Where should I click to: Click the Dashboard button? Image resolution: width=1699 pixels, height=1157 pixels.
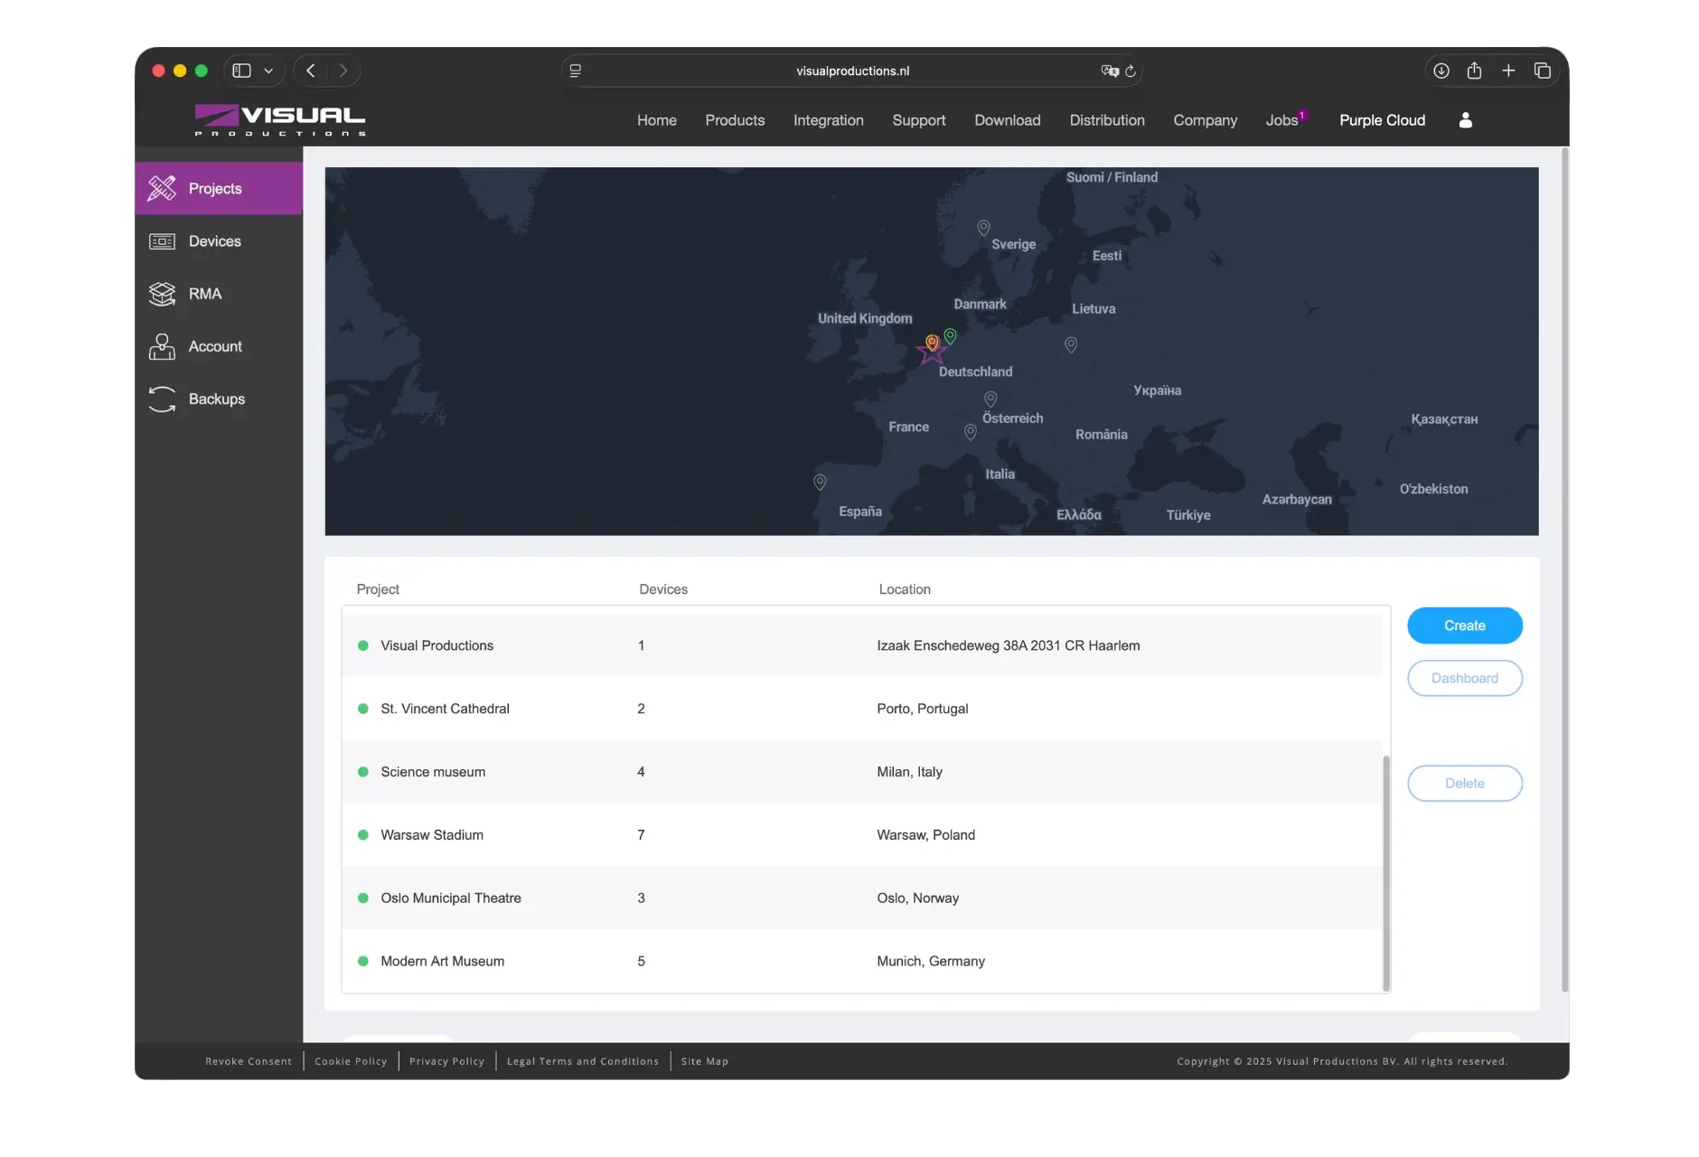[x=1464, y=678]
